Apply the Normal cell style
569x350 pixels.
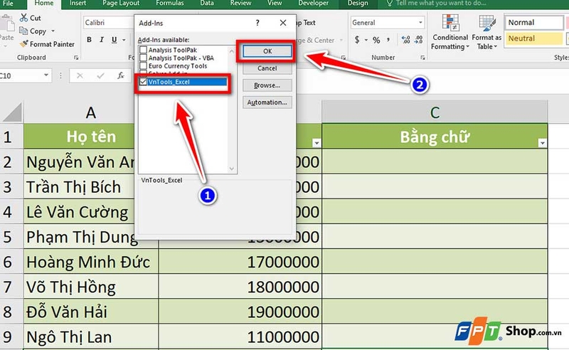[x=534, y=23]
